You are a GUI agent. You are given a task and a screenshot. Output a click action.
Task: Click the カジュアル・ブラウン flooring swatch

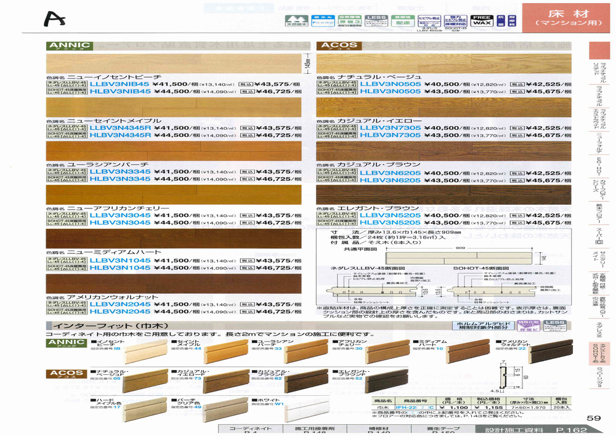444,150
